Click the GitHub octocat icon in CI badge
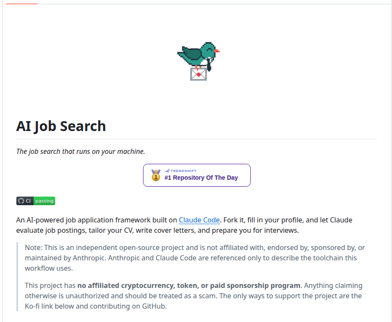This screenshot has width=392, height=322. (21, 201)
